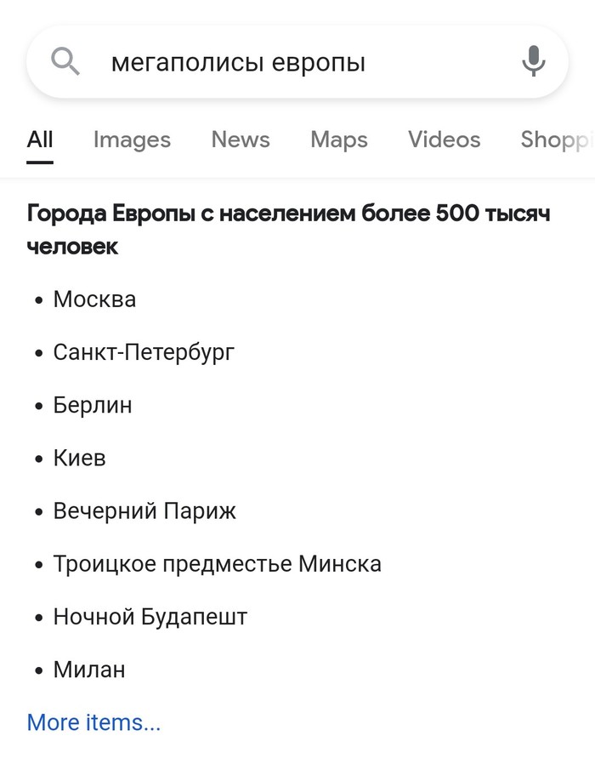Viewport: 595px width, 764px height.
Task: Activate voice search with the microphone icon
Action: coord(534,60)
